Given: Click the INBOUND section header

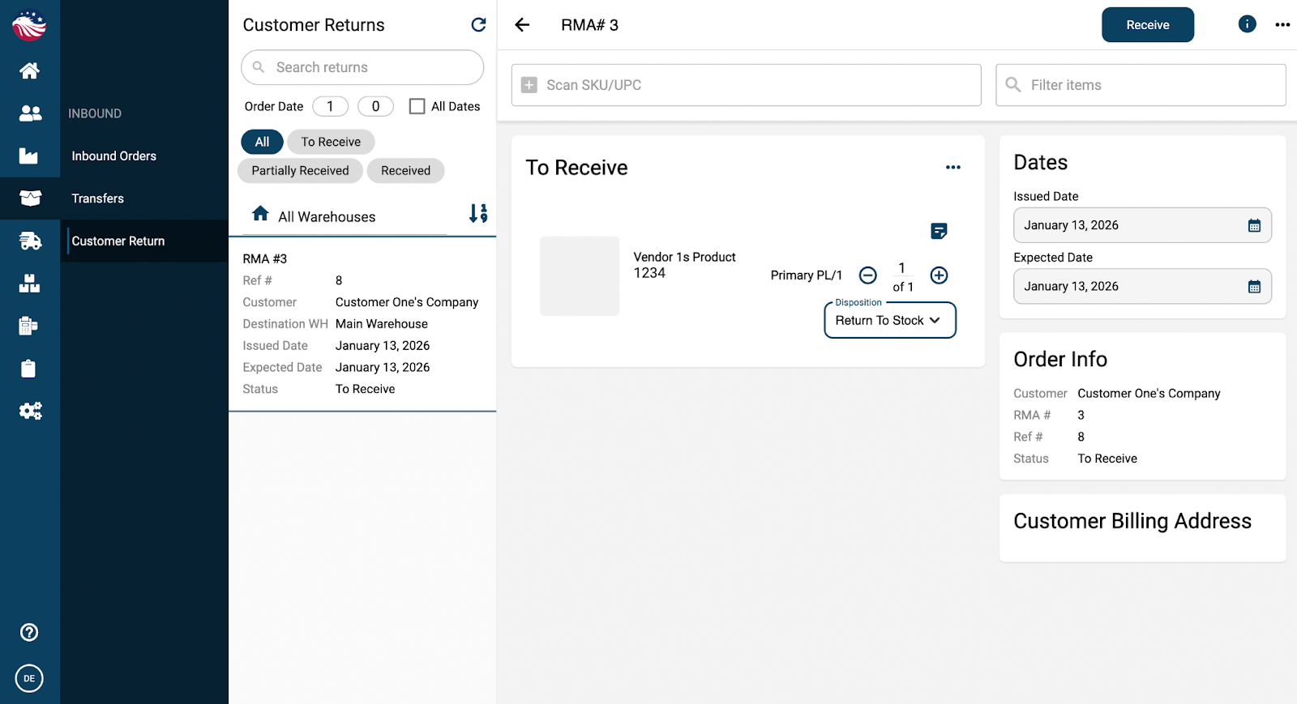Looking at the screenshot, I should 95,113.
